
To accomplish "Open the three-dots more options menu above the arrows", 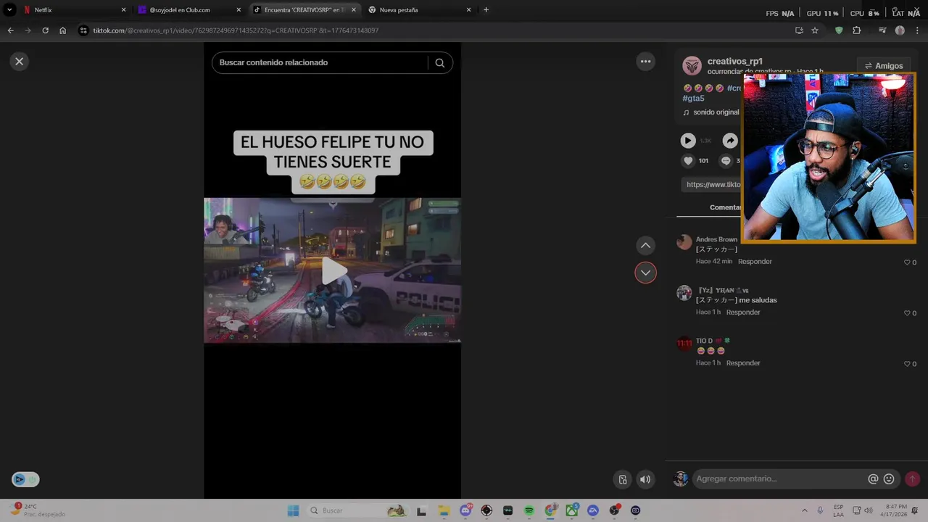I will tap(645, 62).
